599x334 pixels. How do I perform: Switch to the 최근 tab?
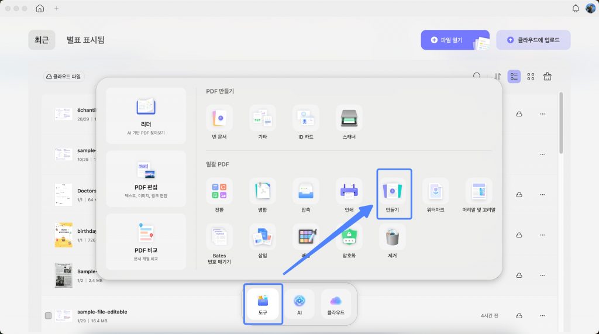[x=42, y=40]
